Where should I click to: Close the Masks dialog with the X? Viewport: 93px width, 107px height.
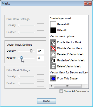point(88,4)
